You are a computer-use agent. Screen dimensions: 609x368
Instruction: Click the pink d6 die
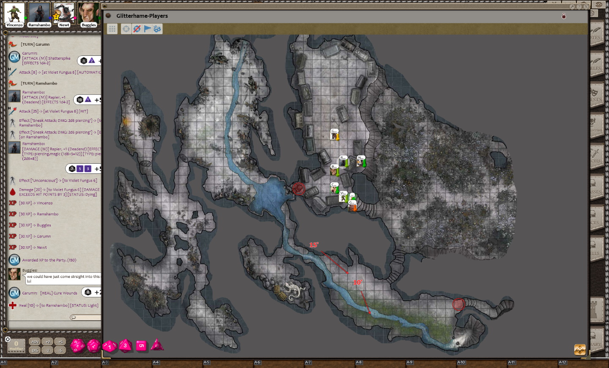click(x=141, y=346)
